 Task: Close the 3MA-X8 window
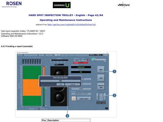[107, 53]
